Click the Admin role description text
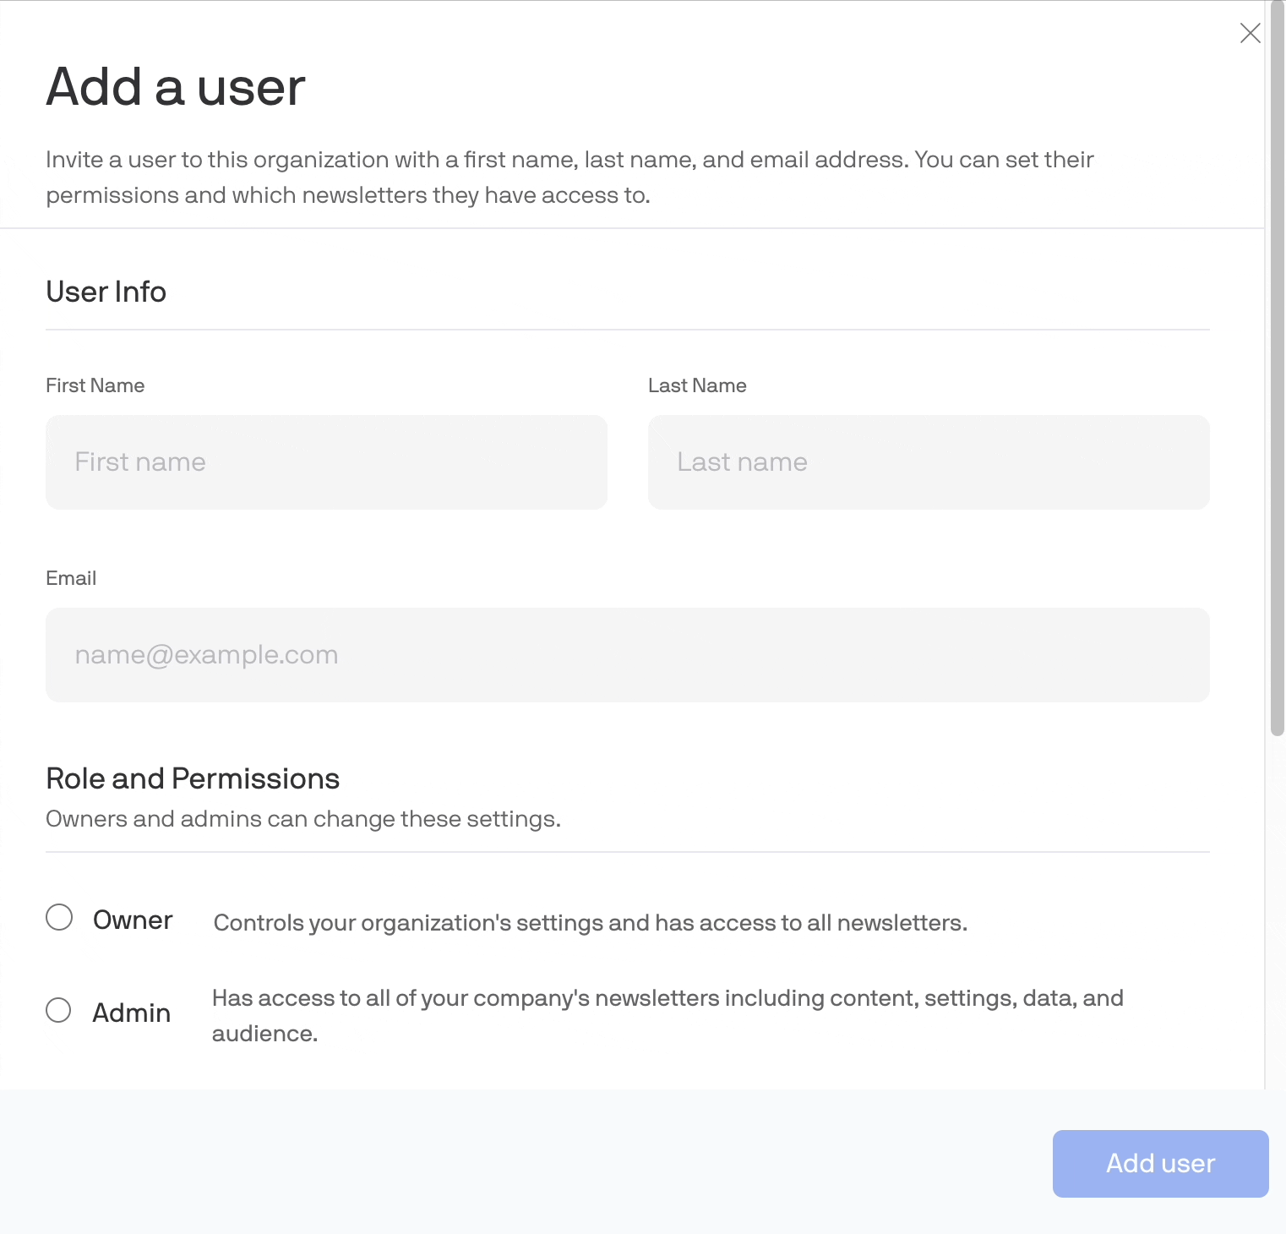The image size is (1286, 1234). (668, 1016)
